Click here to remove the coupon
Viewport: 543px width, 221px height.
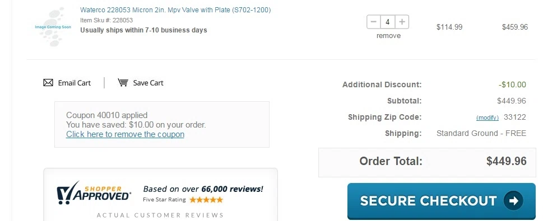click(125, 134)
